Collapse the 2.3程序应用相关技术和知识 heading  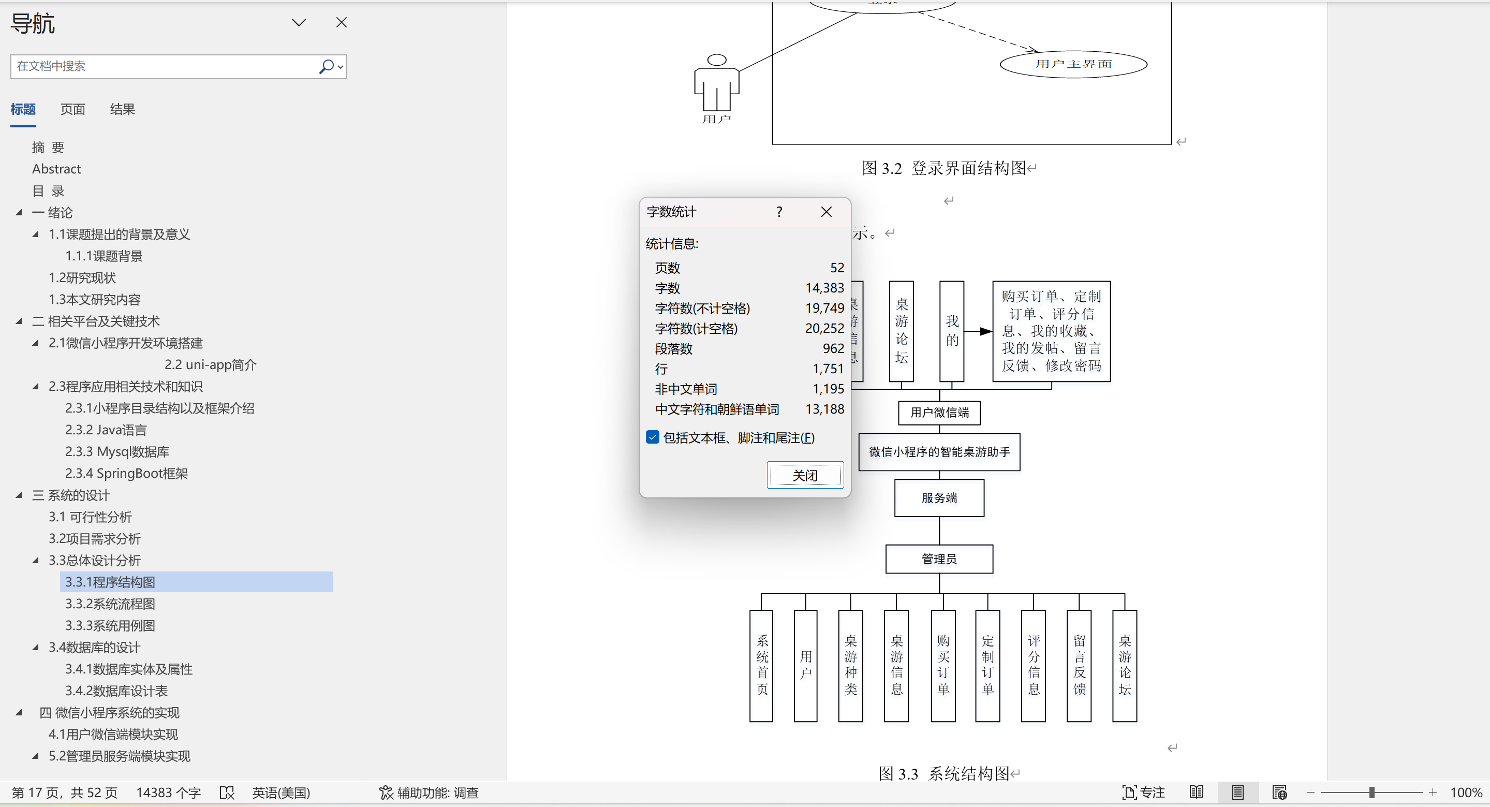click(x=35, y=387)
